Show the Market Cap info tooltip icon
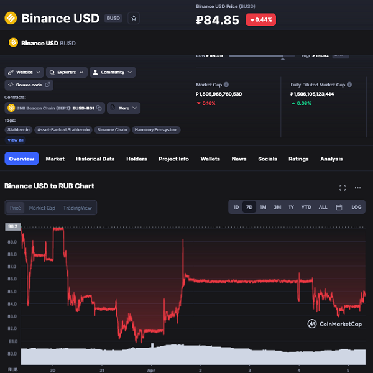 [x=226, y=85]
